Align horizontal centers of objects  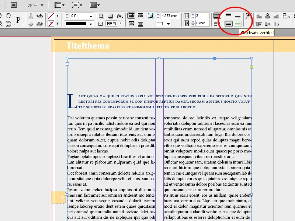tap(267, 16)
